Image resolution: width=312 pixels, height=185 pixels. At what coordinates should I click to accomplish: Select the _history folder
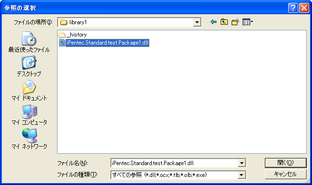73,35
